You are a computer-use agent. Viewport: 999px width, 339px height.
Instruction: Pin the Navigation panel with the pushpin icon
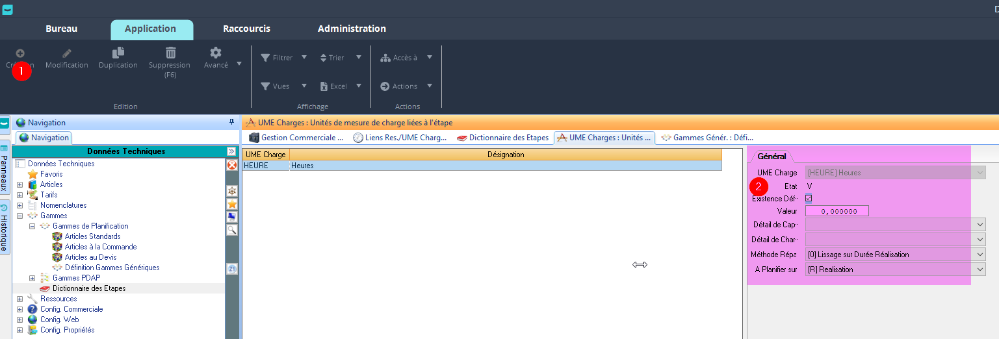pyautogui.click(x=231, y=122)
